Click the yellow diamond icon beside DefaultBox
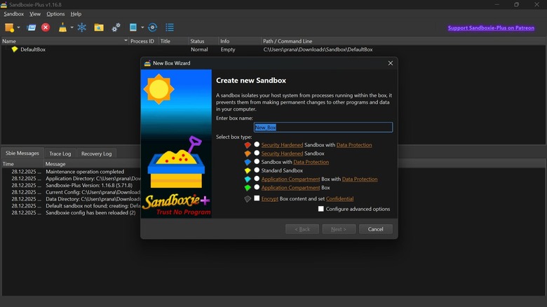This screenshot has height=307, width=547. 15,49
